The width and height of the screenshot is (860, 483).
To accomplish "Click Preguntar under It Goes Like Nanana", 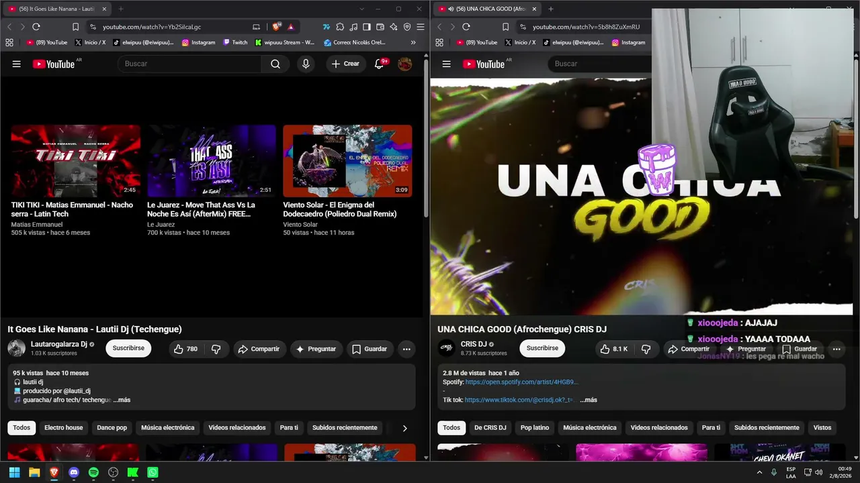I will 316,349.
